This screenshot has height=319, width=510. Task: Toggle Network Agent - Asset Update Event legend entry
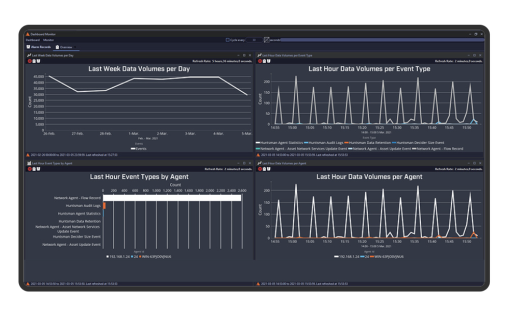379,149
